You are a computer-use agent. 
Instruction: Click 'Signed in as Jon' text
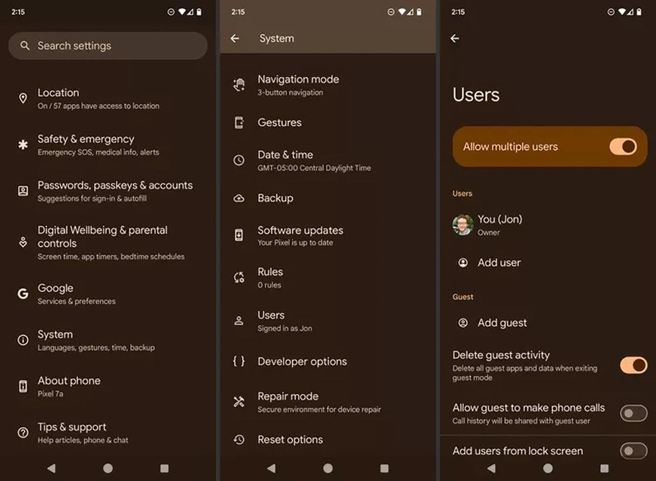tap(285, 329)
